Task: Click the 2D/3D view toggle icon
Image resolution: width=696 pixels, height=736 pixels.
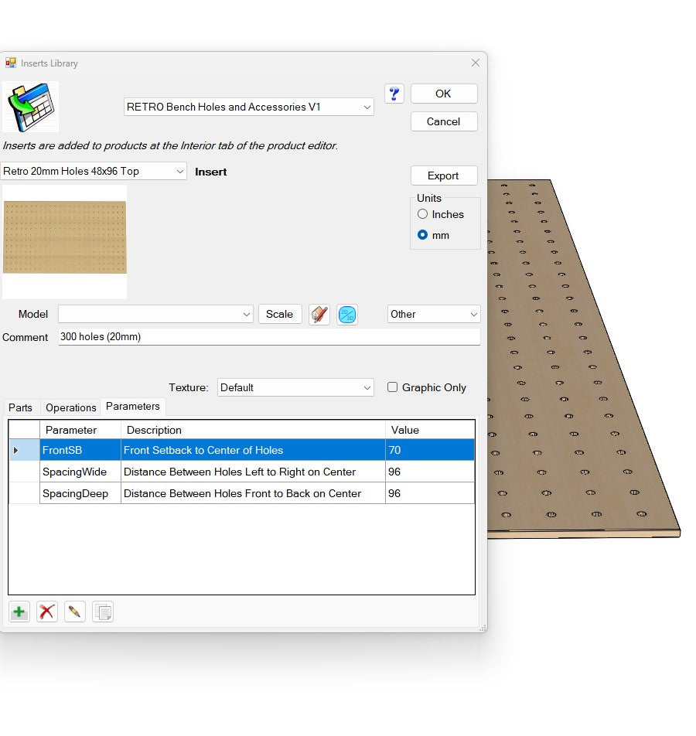Action: [347, 315]
